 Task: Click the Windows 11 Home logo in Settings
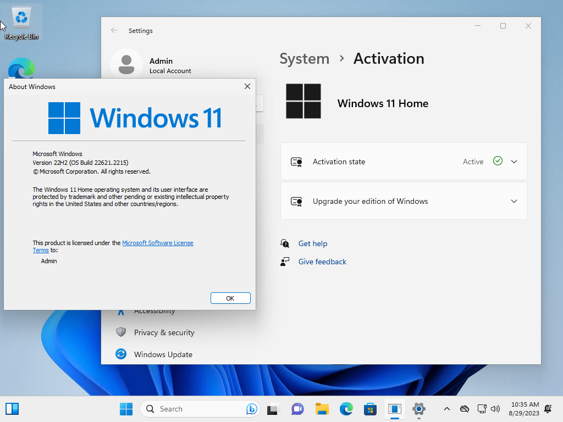[303, 101]
